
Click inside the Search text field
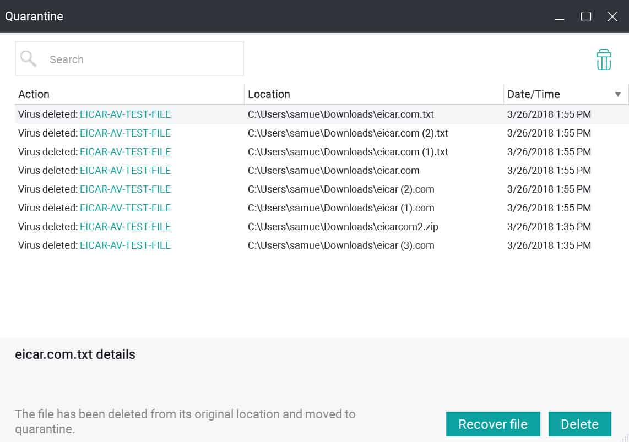pyautogui.click(x=129, y=58)
